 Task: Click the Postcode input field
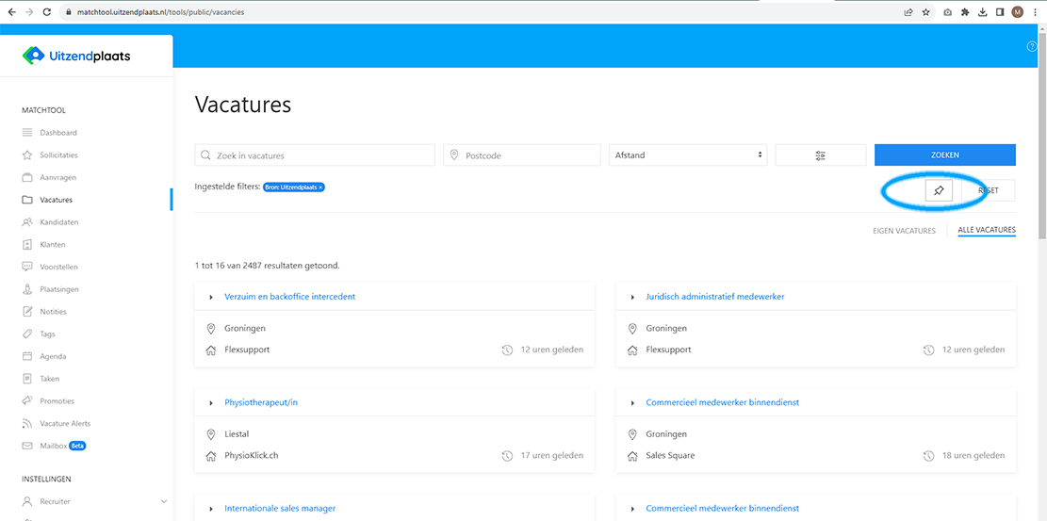point(528,155)
